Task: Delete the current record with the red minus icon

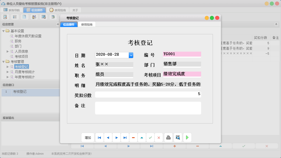Action: 133,137
